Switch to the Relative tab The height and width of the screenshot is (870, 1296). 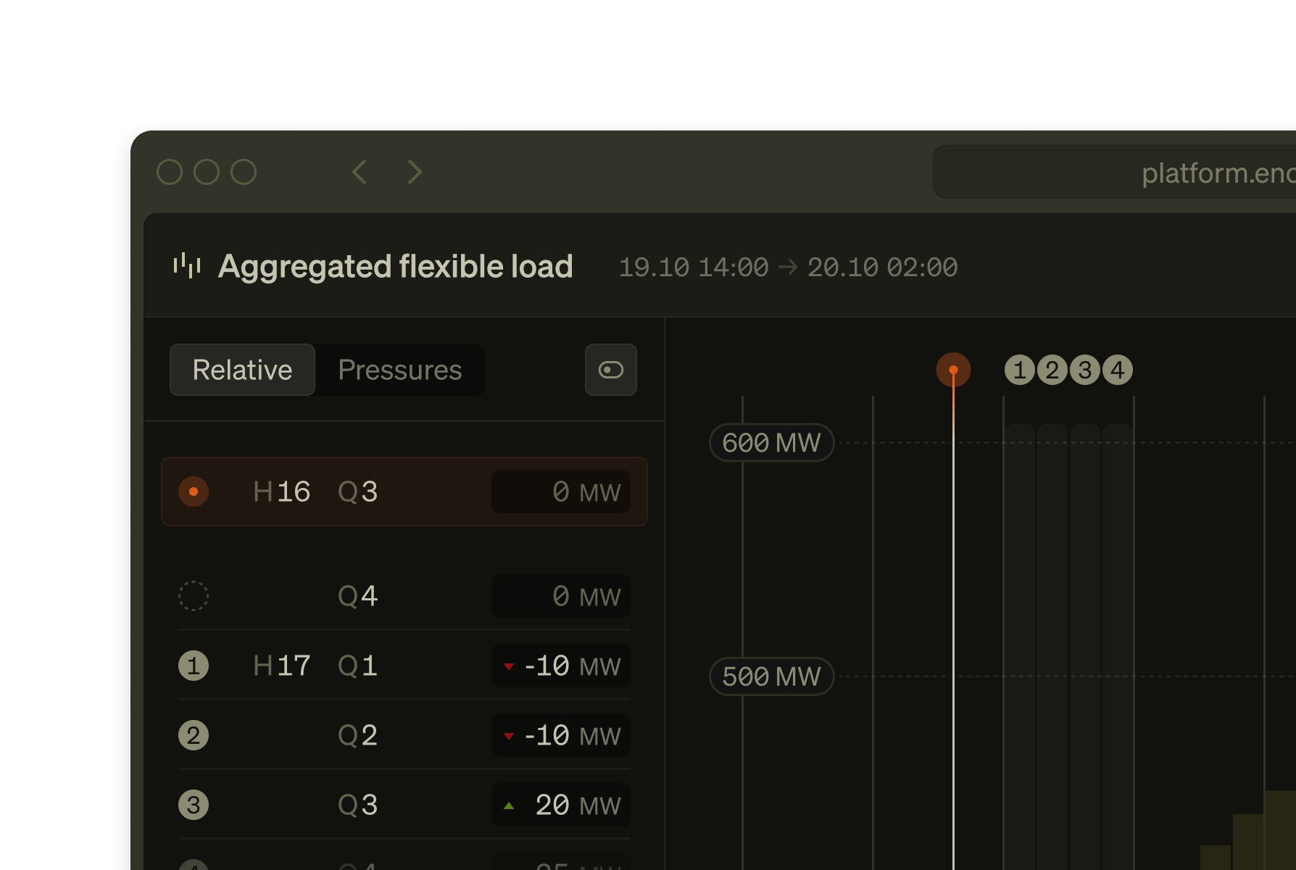[x=241, y=370]
